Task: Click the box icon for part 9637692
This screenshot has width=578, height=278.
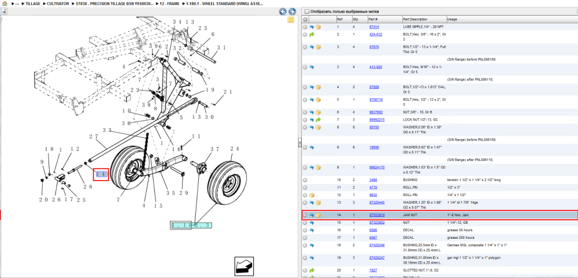Action: tap(318, 112)
